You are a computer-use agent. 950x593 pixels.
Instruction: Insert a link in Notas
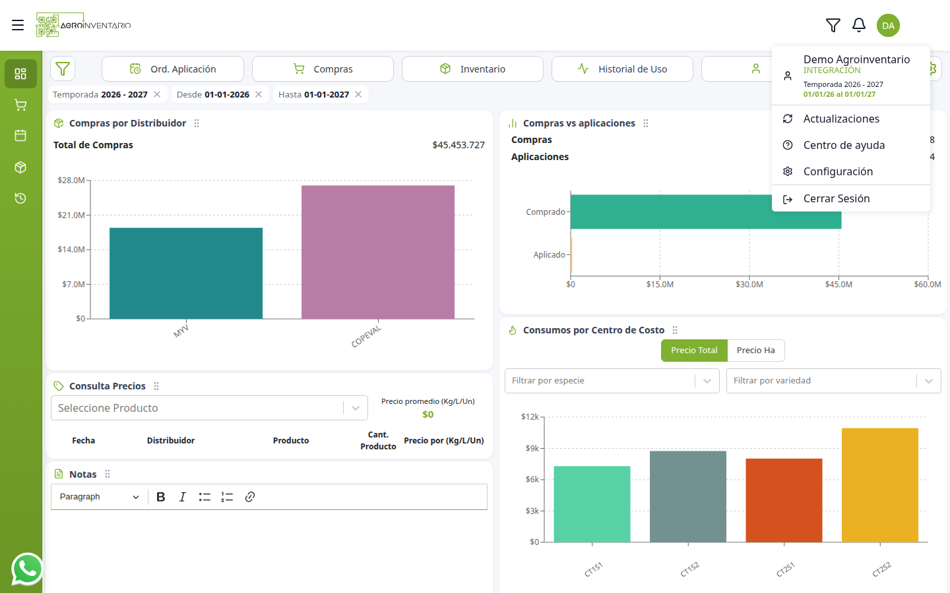249,497
